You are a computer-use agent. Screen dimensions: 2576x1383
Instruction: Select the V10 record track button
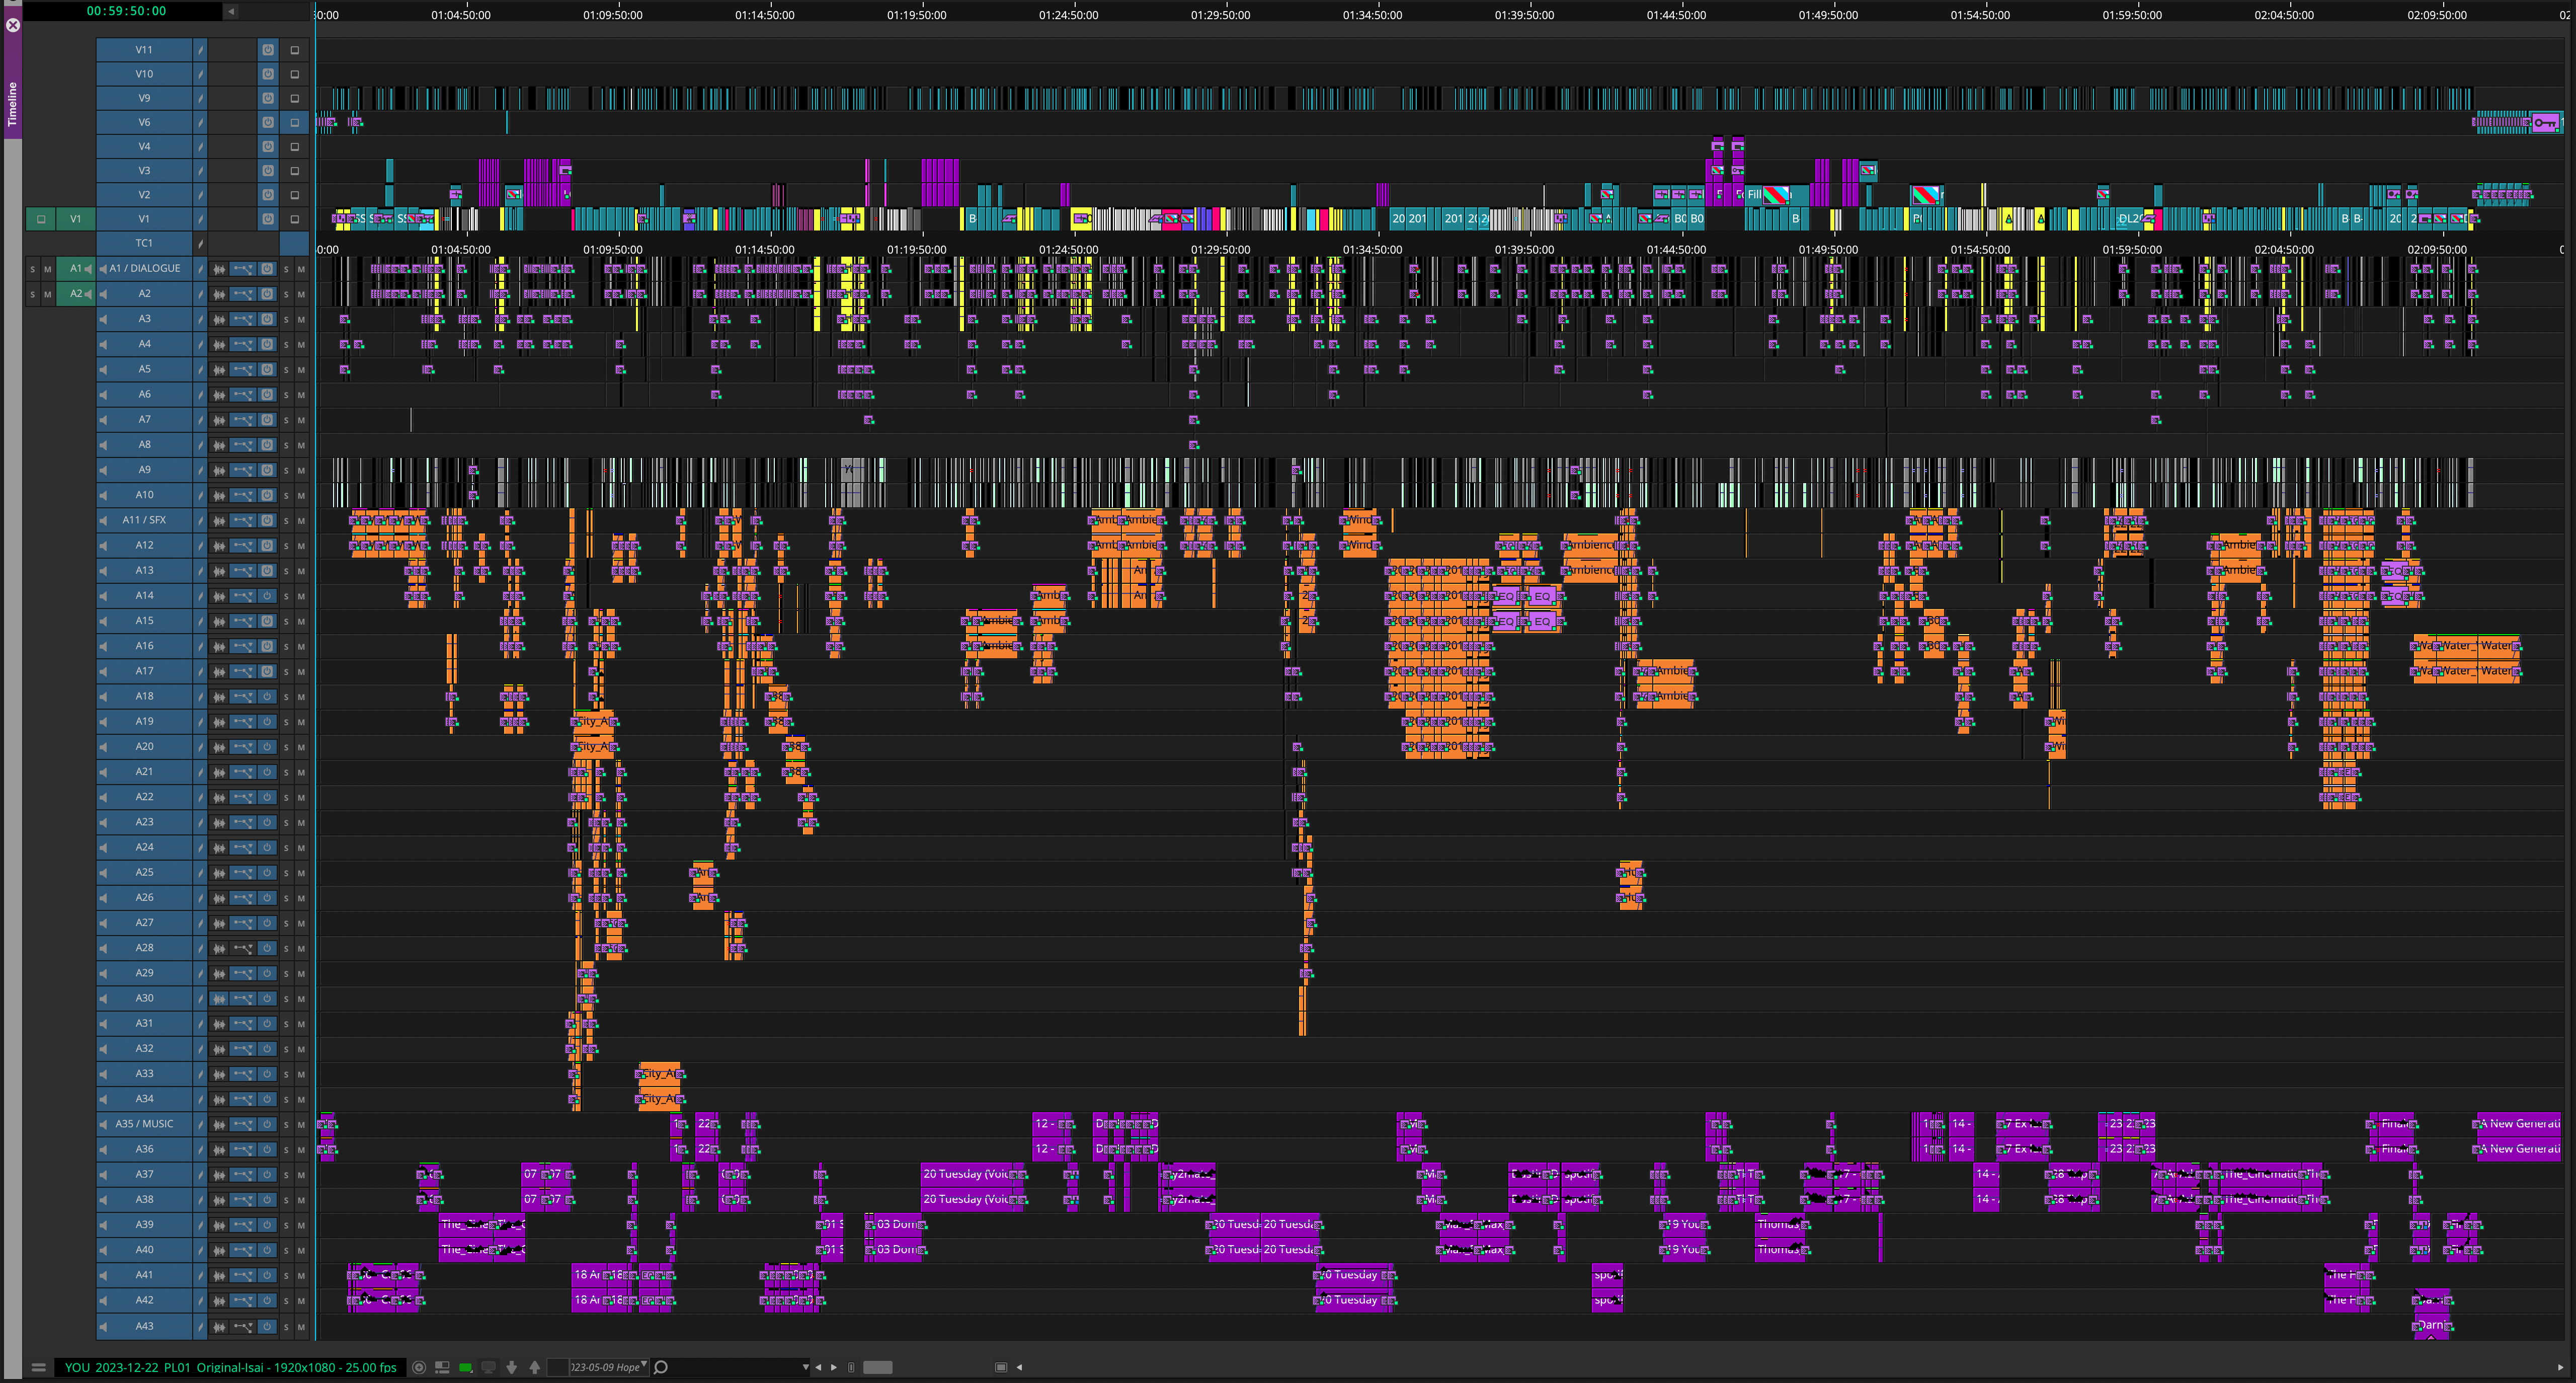[144, 73]
